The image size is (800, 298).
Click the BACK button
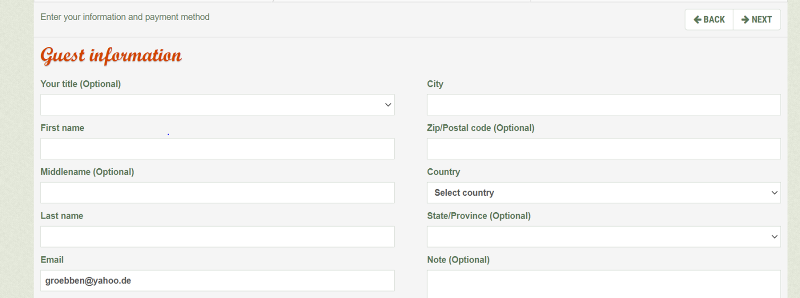[x=709, y=19]
